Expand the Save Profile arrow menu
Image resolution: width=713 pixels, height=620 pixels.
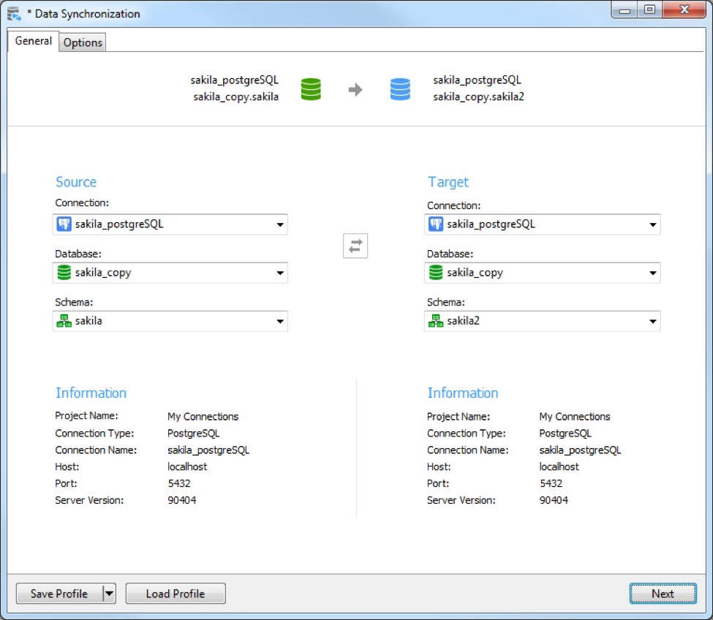[x=109, y=593]
